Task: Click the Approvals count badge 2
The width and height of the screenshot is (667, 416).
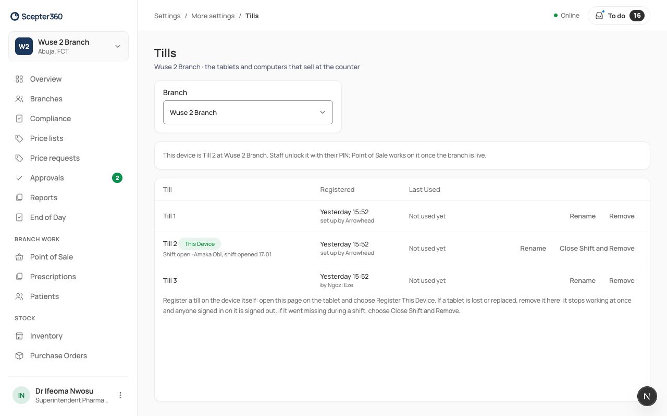Action: tap(117, 178)
